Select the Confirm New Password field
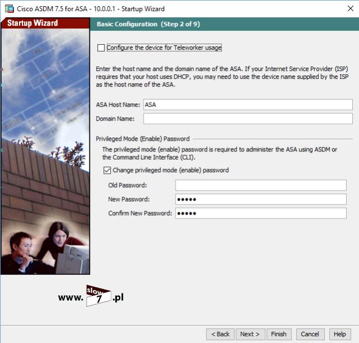This screenshot has width=359, height=343. pyautogui.click(x=261, y=213)
